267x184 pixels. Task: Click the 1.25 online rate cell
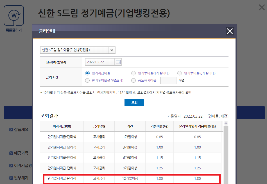click(x=198, y=168)
